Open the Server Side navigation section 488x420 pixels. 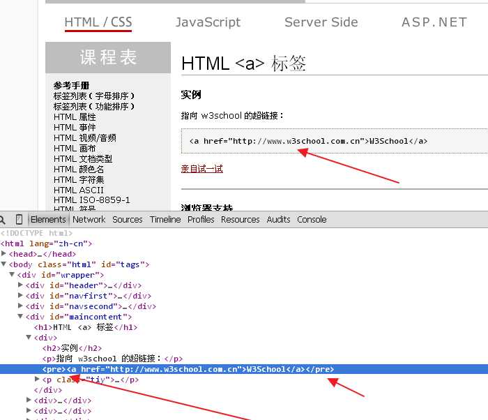321,22
